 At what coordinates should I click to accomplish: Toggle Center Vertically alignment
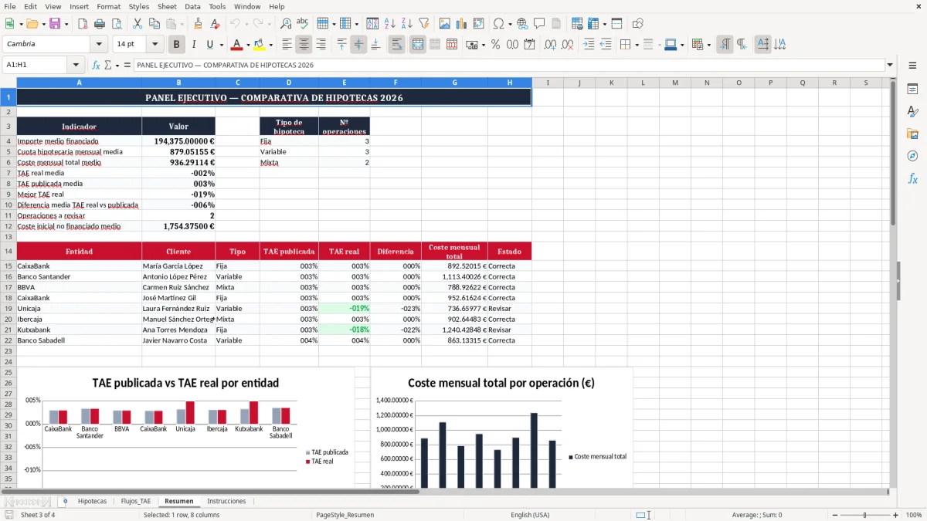pyautogui.click(x=358, y=45)
